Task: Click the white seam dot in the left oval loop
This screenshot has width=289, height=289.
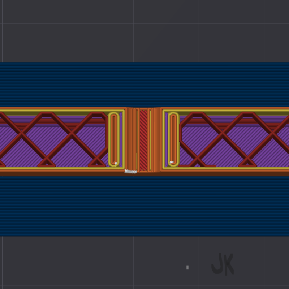Action: [116, 163]
